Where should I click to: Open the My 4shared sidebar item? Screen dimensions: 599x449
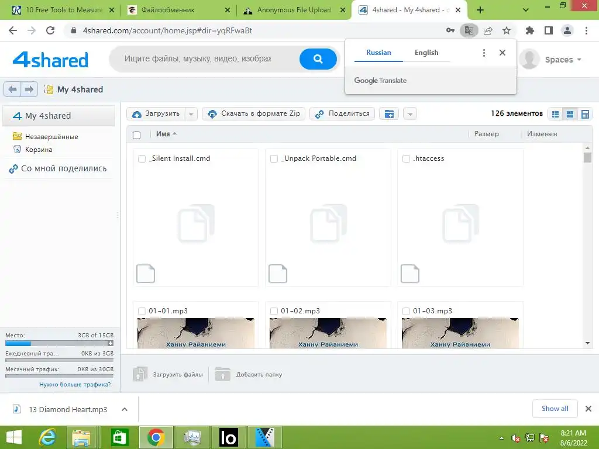59,116
